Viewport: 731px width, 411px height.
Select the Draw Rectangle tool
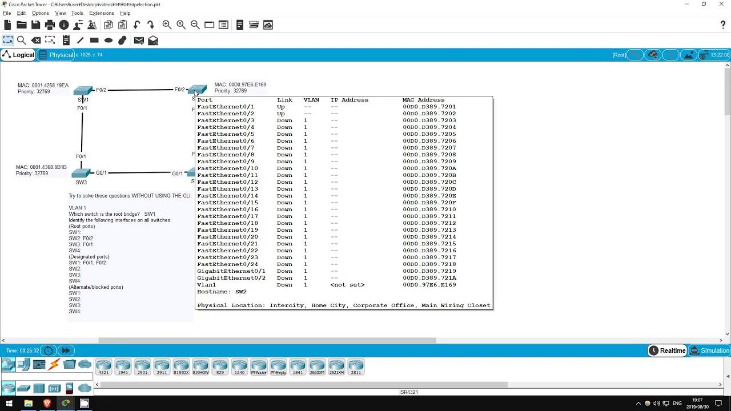[x=94, y=40]
